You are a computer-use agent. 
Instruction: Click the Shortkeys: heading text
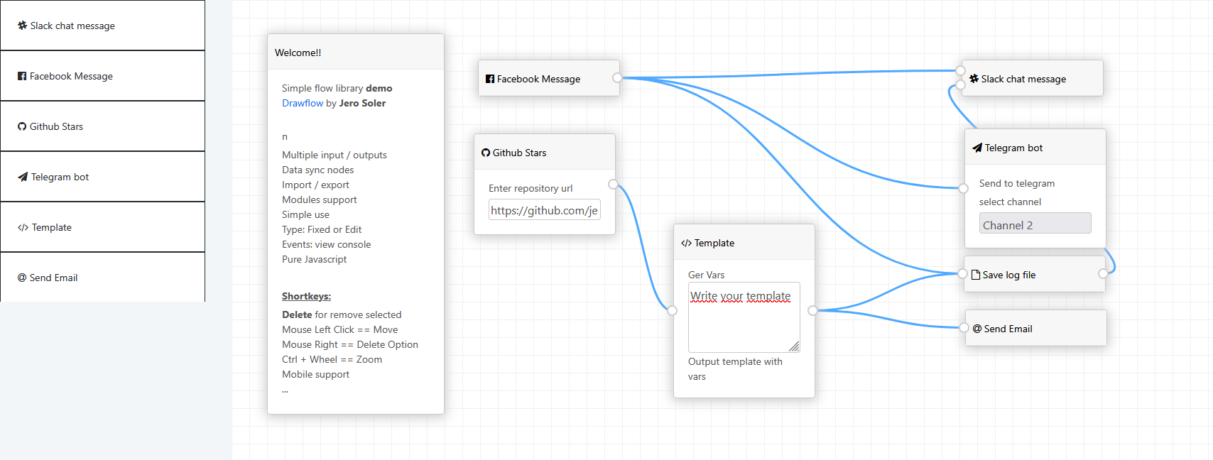[x=306, y=296]
